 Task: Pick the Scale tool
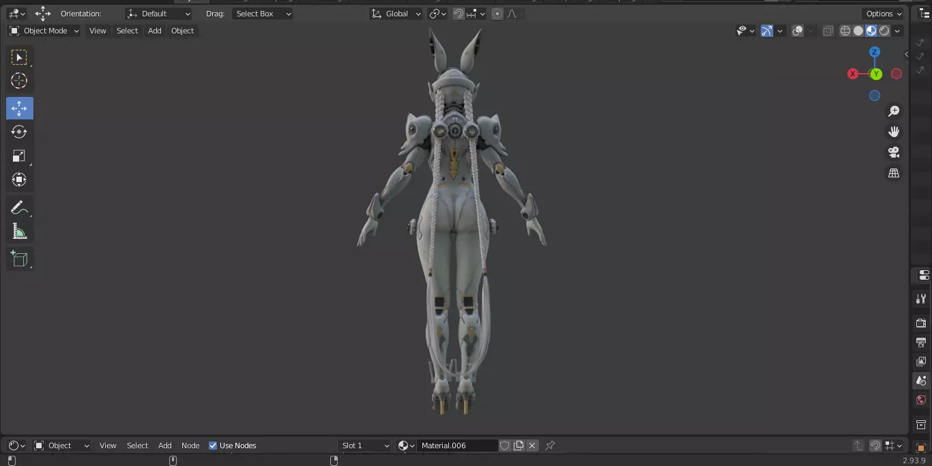click(x=19, y=156)
